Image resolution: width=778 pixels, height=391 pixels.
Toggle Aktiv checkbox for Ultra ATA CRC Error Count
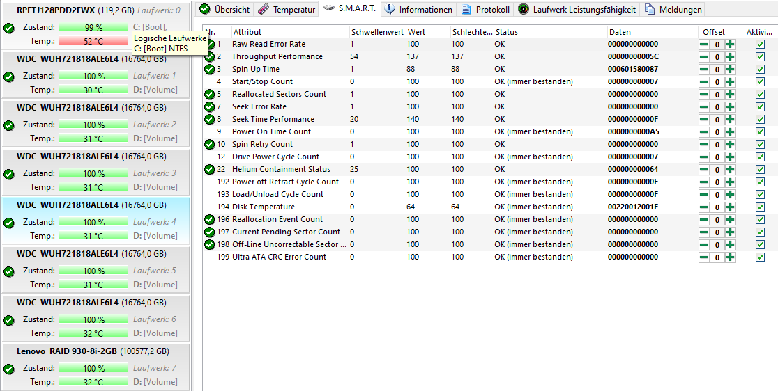[x=760, y=257]
